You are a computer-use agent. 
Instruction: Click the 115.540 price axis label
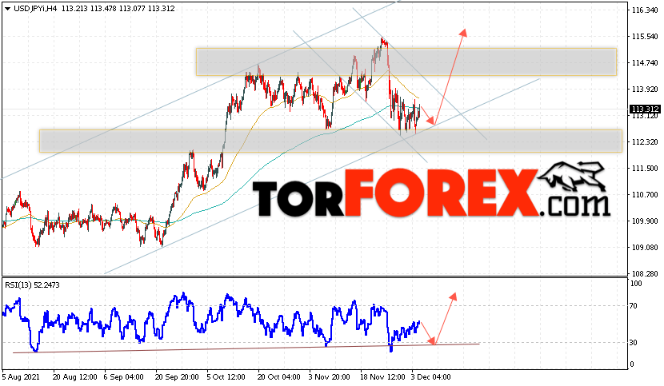pyautogui.click(x=645, y=37)
